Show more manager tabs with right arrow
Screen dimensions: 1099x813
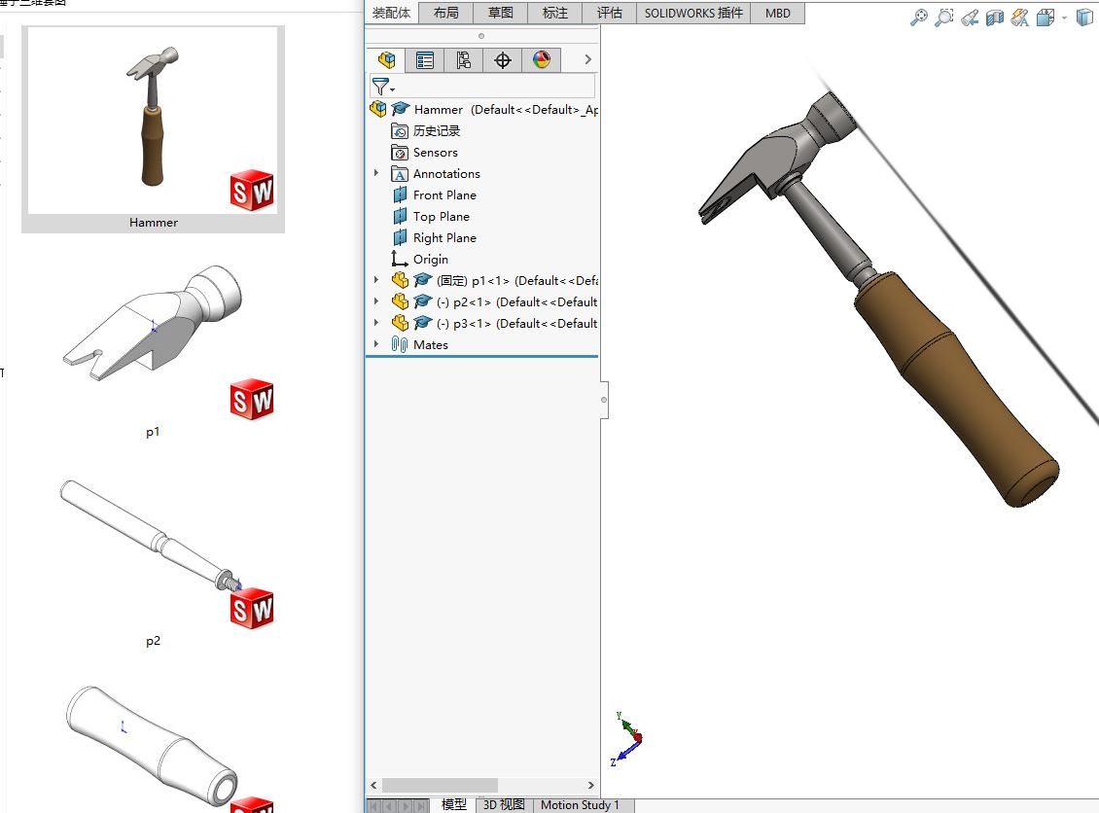coord(587,60)
